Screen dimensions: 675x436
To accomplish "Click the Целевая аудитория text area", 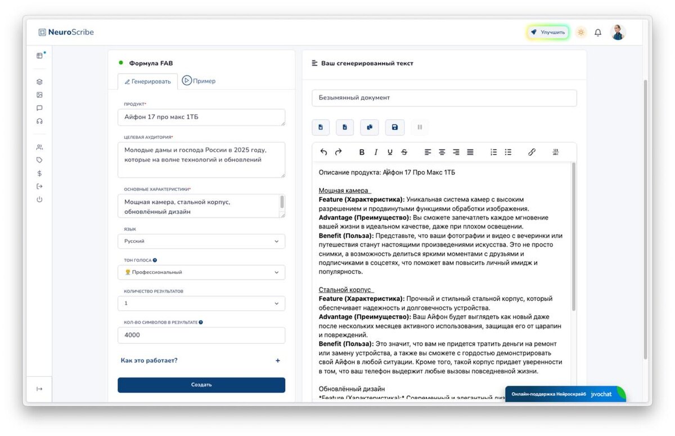I will 201,160.
